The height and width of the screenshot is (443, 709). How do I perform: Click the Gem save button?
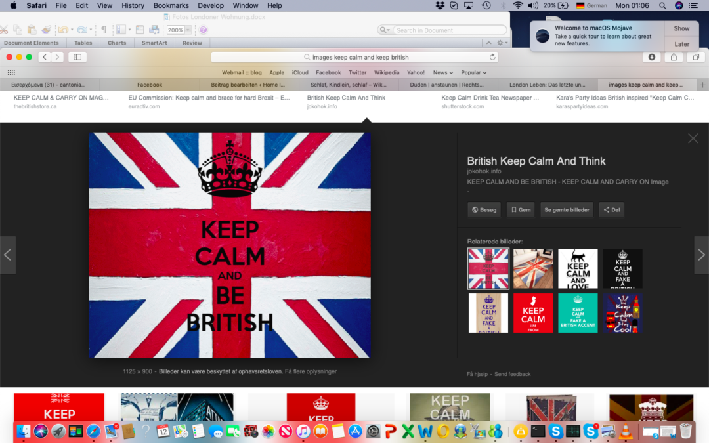(521, 210)
